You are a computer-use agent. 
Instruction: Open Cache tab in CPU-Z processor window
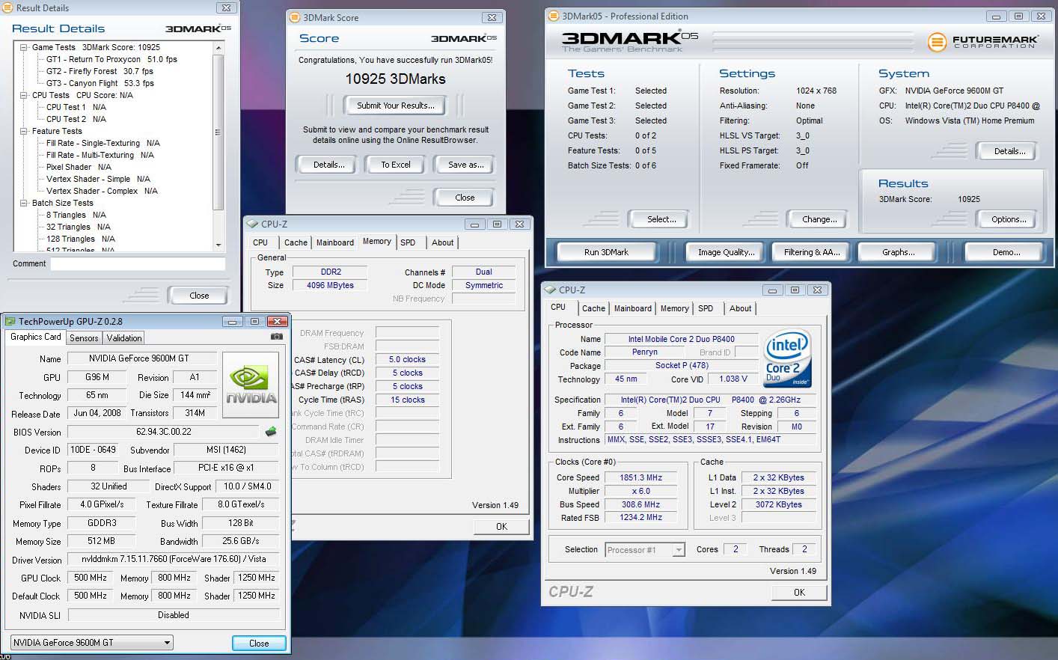[x=593, y=308]
